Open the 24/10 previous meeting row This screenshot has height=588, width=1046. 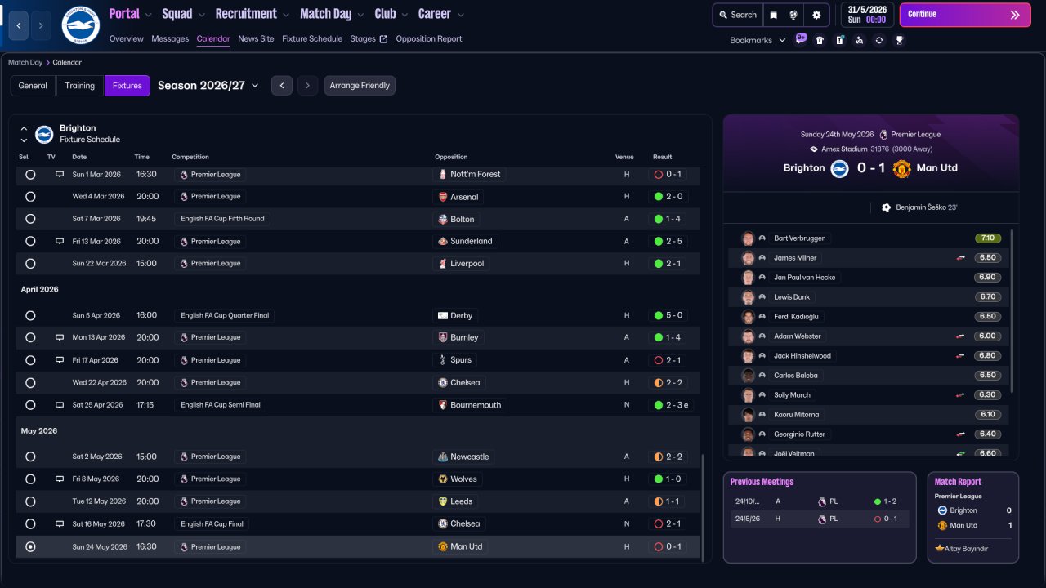click(x=820, y=501)
